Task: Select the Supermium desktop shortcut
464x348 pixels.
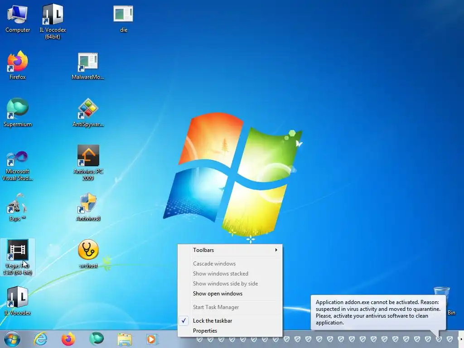Action: coord(18,112)
